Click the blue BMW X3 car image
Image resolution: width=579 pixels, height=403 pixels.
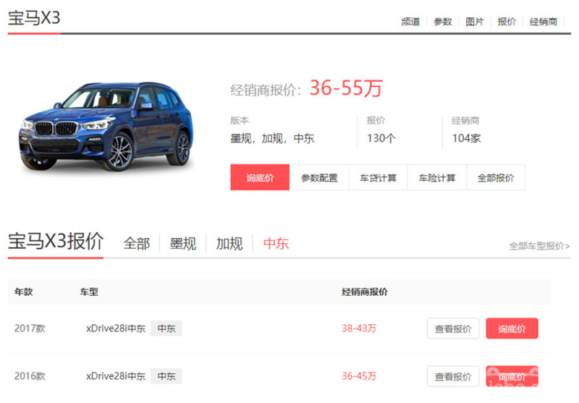[x=106, y=127]
